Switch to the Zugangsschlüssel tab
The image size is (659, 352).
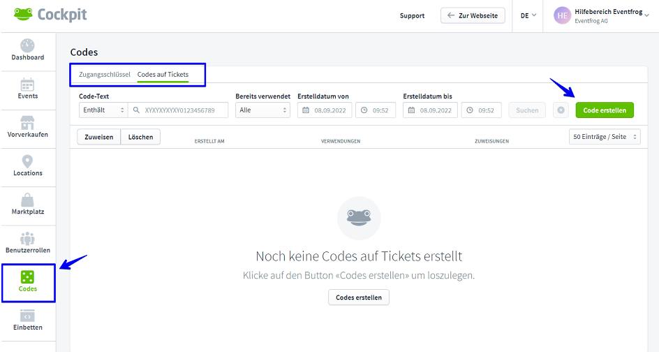tap(104, 74)
